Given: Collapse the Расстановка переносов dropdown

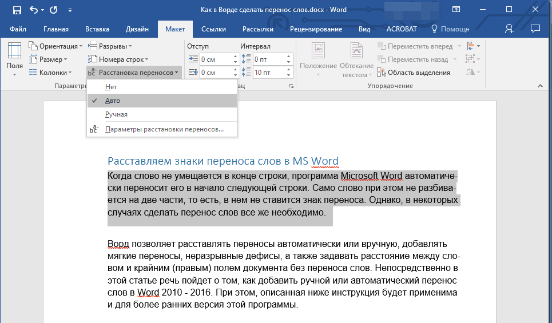Looking at the screenshot, I should point(134,73).
